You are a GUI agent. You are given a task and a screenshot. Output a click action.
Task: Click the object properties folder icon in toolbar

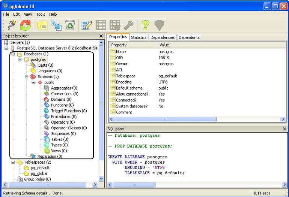click(42, 25)
